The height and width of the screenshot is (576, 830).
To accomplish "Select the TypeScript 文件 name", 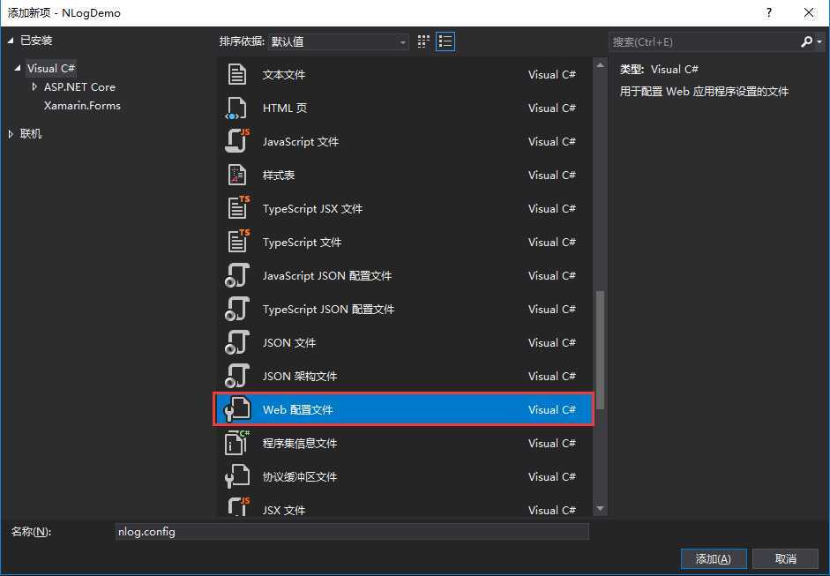I will tap(302, 242).
